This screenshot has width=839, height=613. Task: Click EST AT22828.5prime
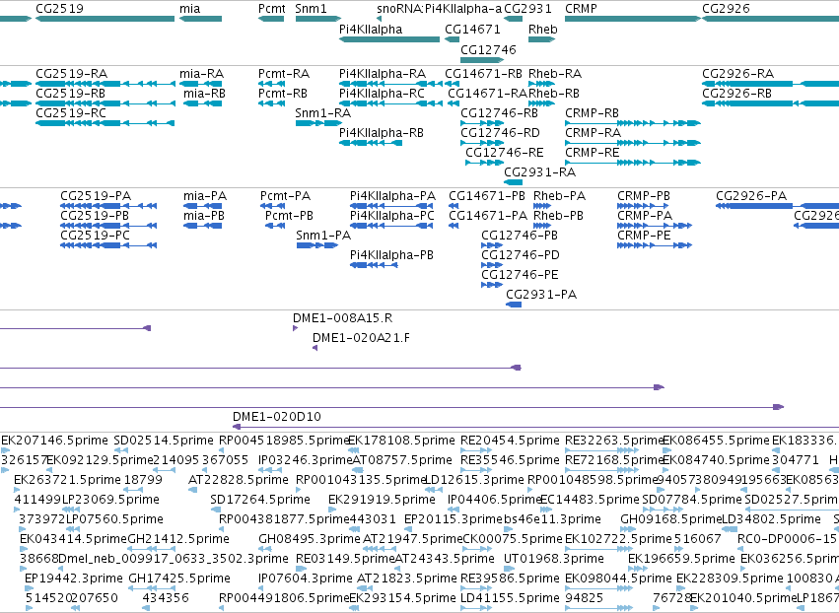coord(239,480)
